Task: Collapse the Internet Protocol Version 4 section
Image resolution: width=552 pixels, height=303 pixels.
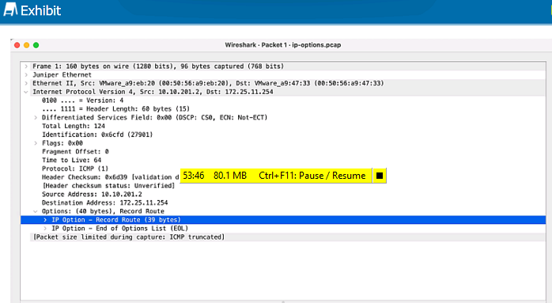Action: tap(26, 92)
